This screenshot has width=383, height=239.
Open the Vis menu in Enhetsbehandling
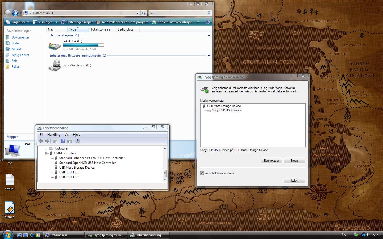pos(66,135)
